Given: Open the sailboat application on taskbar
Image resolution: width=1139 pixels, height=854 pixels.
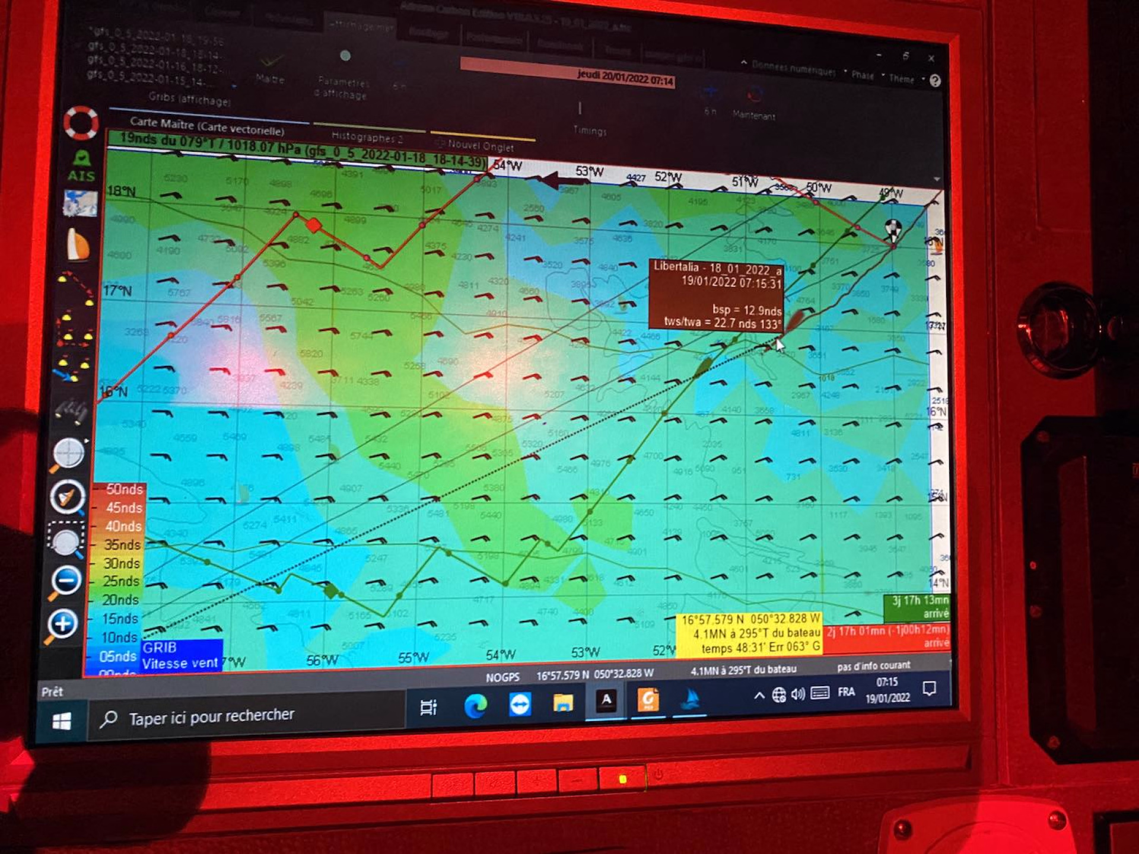Looking at the screenshot, I should point(689,699).
